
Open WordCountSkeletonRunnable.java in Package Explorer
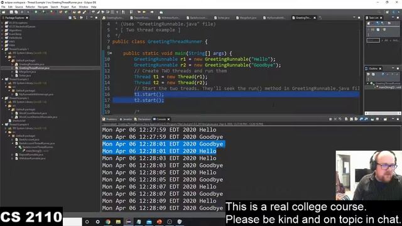[38, 117]
